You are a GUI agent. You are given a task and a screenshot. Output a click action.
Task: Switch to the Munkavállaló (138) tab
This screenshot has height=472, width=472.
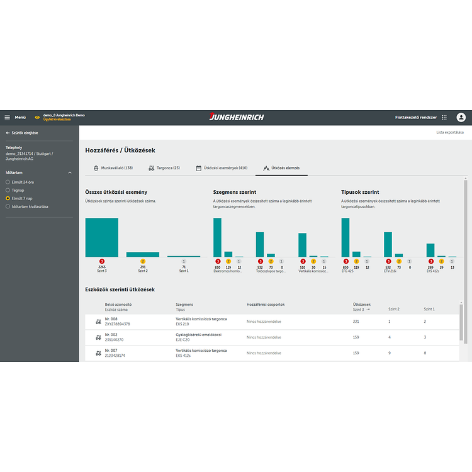click(x=113, y=168)
